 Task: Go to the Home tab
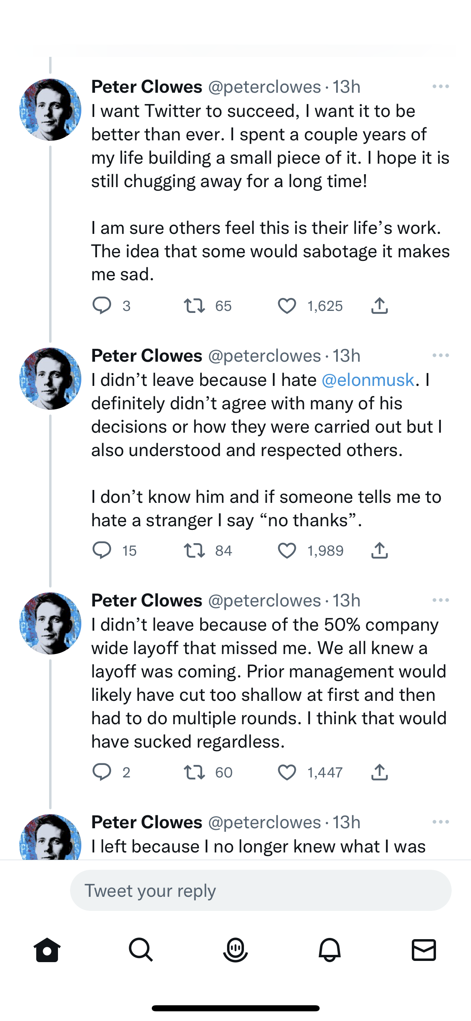click(x=47, y=950)
